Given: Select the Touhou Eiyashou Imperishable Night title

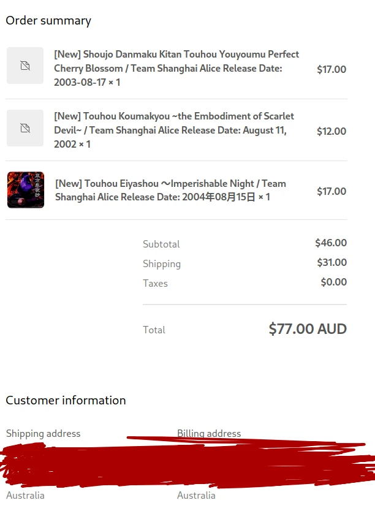Looking at the screenshot, I should pyautogui.click(x=170, y=191).
